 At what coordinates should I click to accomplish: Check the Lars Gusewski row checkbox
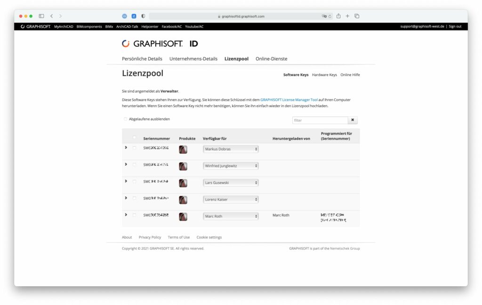coord(134,182)
